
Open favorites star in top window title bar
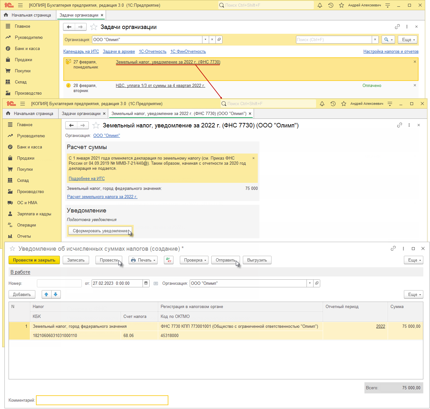coord(342,5)
